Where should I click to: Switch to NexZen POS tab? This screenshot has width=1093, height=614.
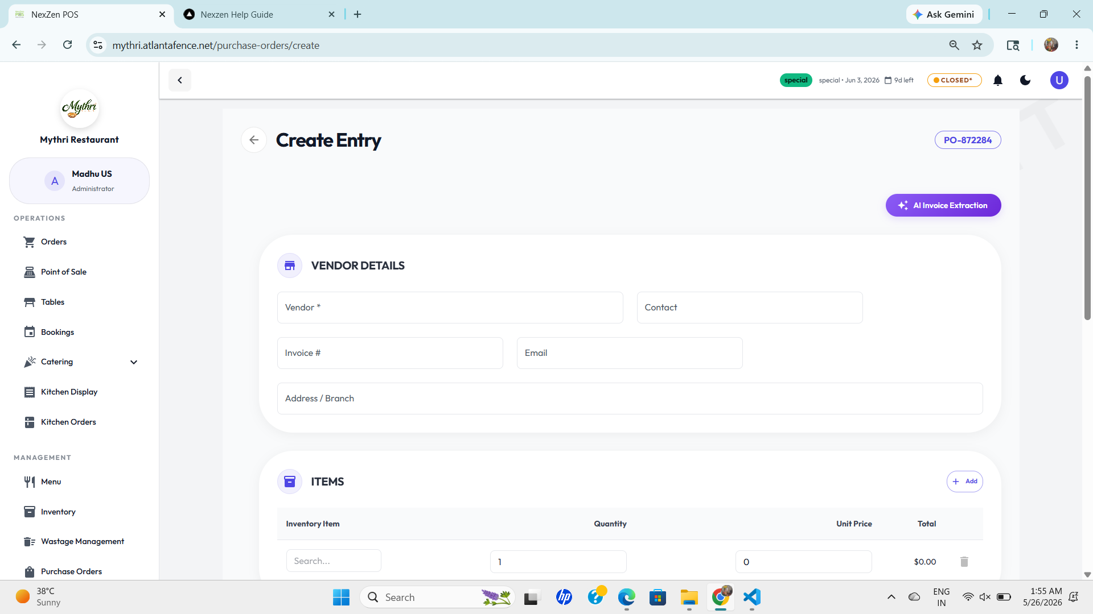tap(91, 14)
